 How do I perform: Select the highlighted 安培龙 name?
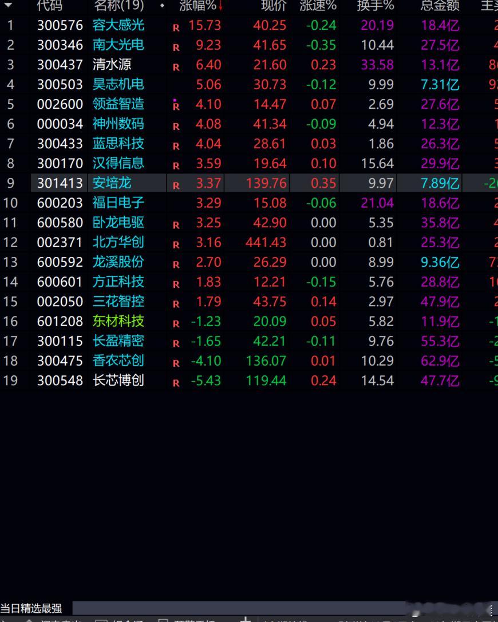click(112, 183)
